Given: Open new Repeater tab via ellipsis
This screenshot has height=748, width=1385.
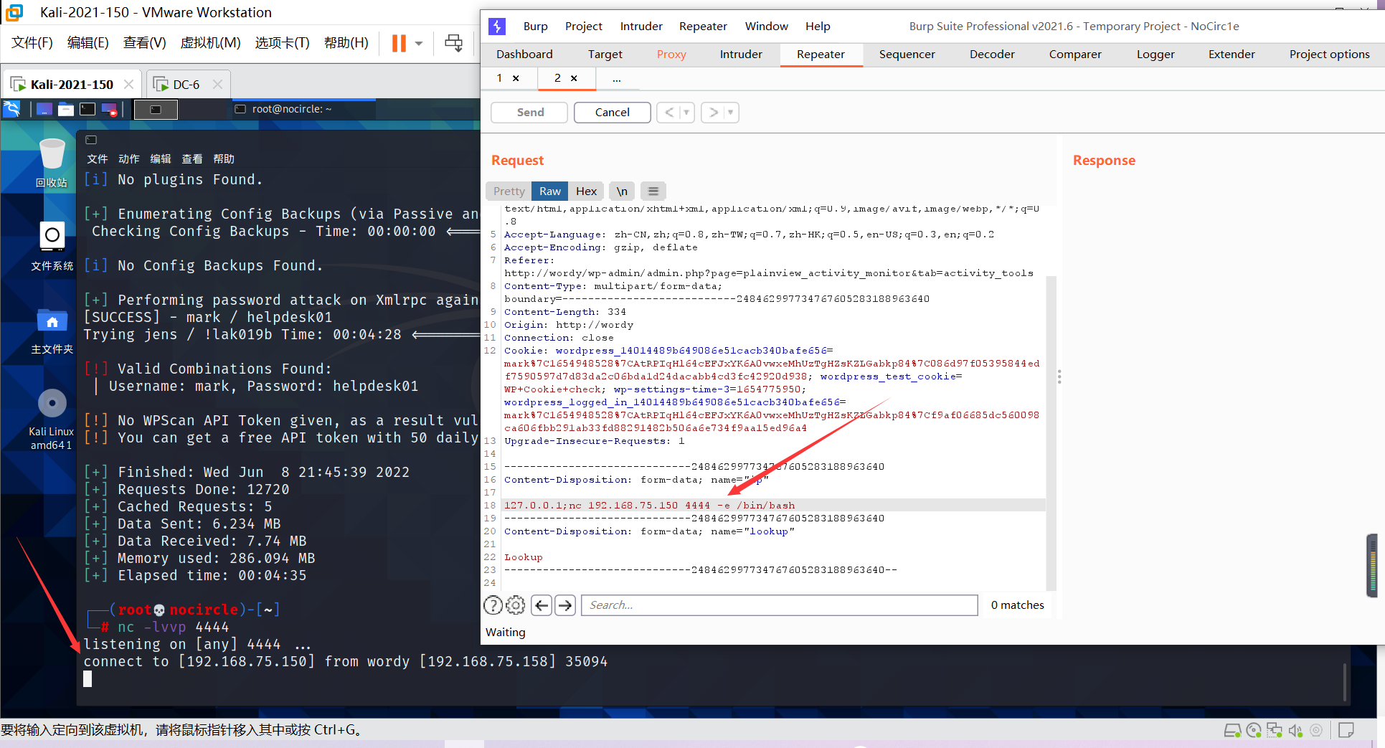Looking at the screenshot, I should (617, 79).
